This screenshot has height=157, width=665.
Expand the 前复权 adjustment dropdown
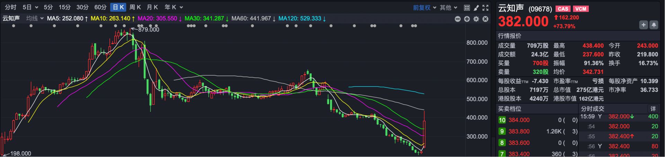coord(424,8)
